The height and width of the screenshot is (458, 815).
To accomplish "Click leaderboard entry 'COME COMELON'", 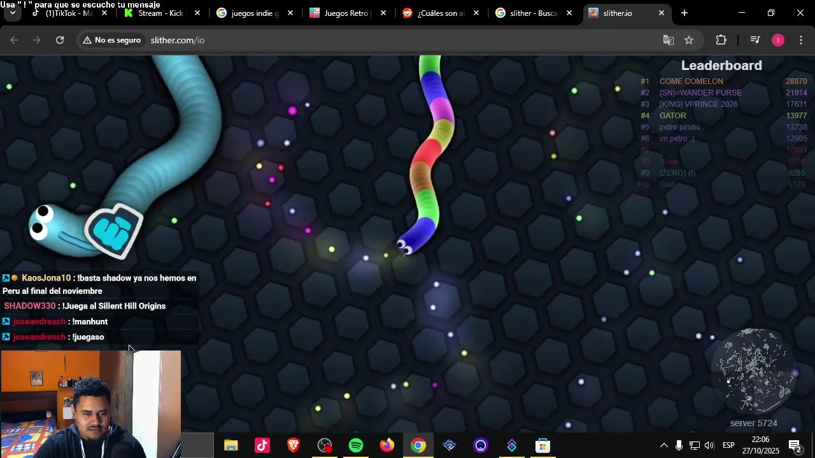I will 691,81.
